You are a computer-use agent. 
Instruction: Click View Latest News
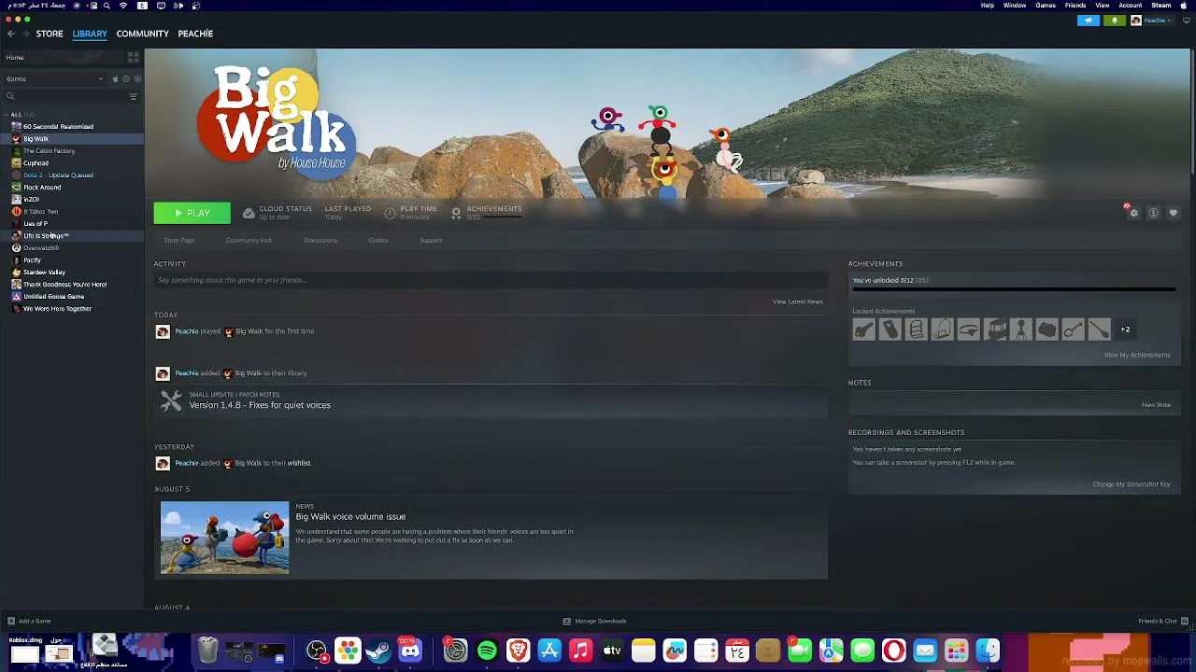pyautogui.click(x=797, y=301)
